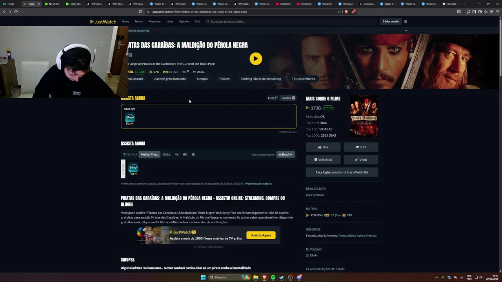The height and width of the screenshot is (282, 502).
Task: Open Esporte menu item
Action: [184, 22]
